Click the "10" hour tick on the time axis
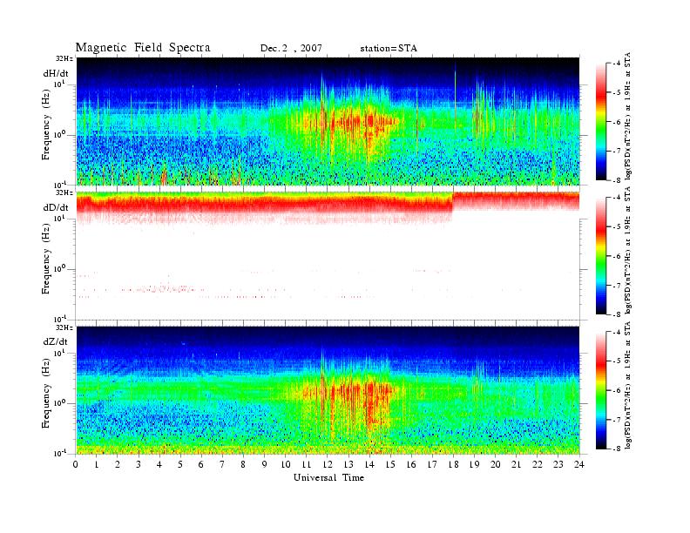The width and height of the screenshot is (690, 533). pyautogui.click(x=286, y=464)
